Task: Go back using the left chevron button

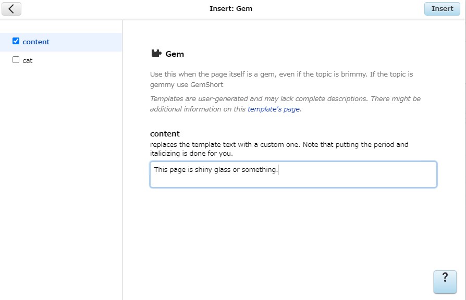Action: coord(11,8)
